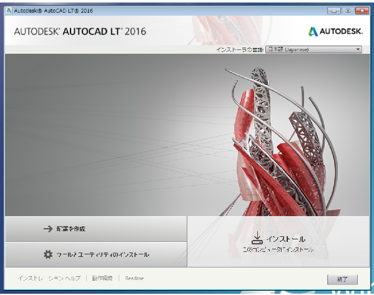Image resolution: width=374 pixels, height=295 pixels.
Task: Click the 終了 exit button
Action: tap(342, 279)
